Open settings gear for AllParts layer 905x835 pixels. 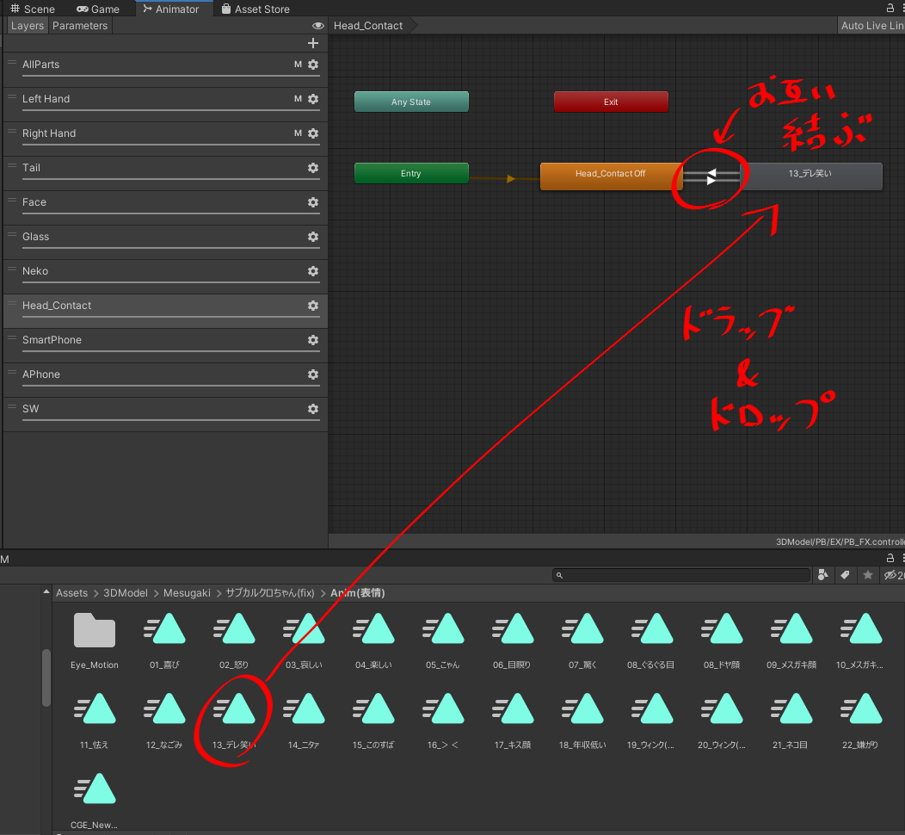(x=313, y=65)
